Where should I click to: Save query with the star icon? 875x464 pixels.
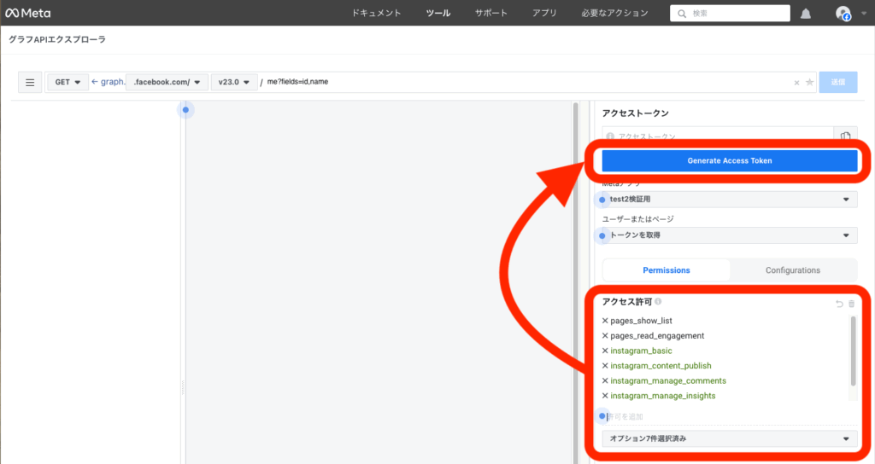(x=809, y=83)
